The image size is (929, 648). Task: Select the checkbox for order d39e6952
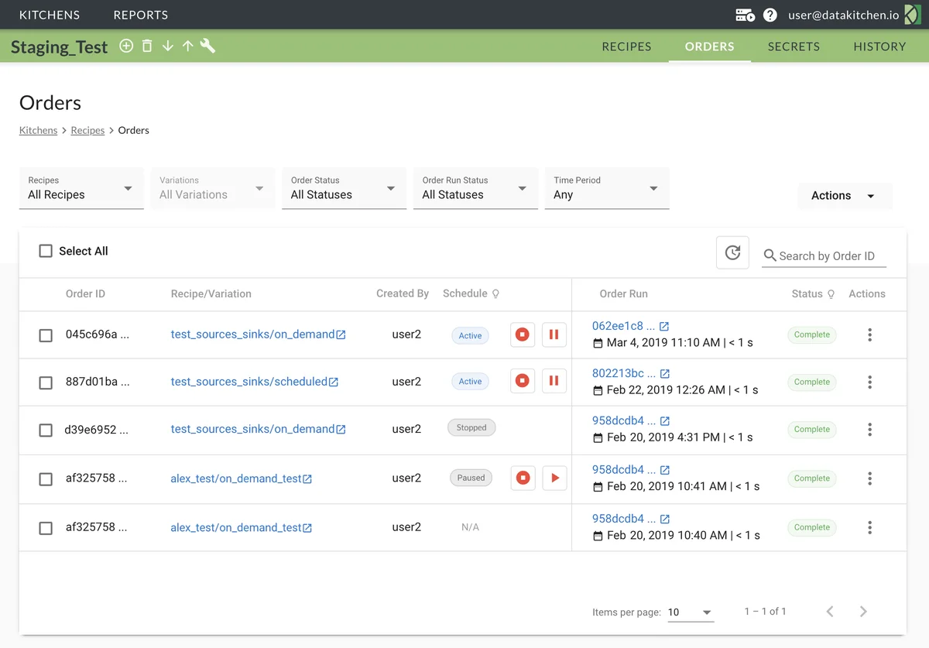(46, 430)
